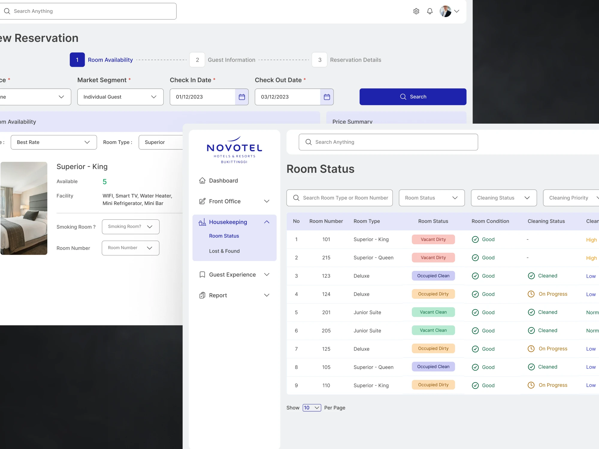Click the Vacant Dirty badge for room 101
599x449 pixels.
coord(433,239)
